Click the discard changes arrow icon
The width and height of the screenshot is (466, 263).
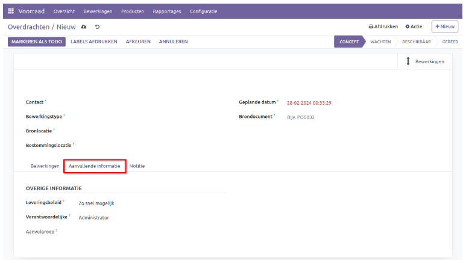(x=98, y=27)
